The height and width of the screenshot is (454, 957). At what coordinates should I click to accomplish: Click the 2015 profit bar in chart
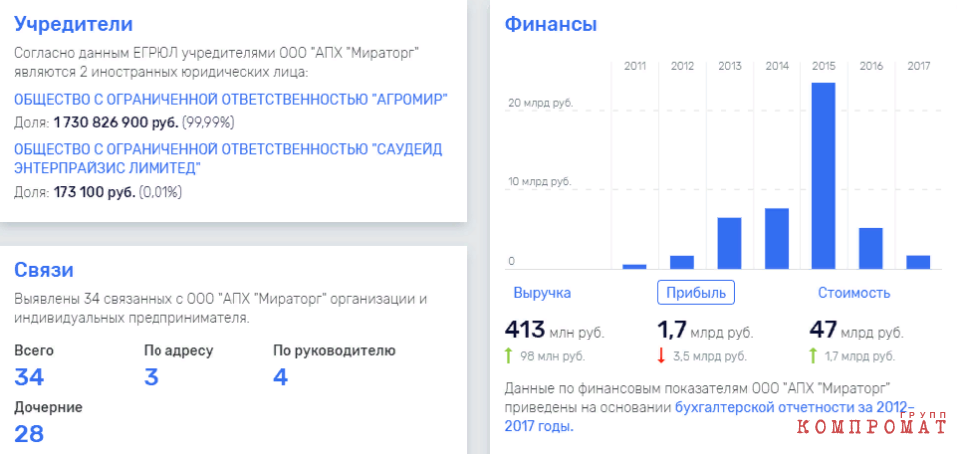(823, 175)
